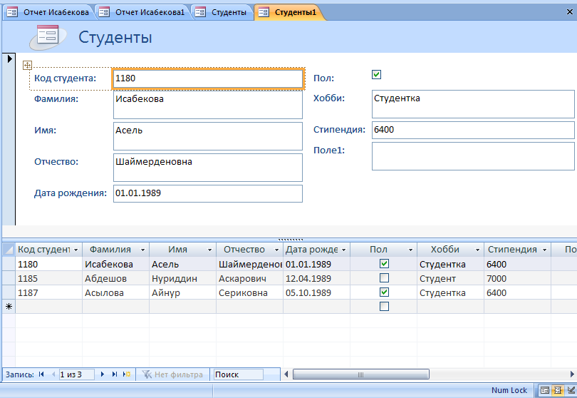
Task: Jump to last record button
Action: click(115, 374)
